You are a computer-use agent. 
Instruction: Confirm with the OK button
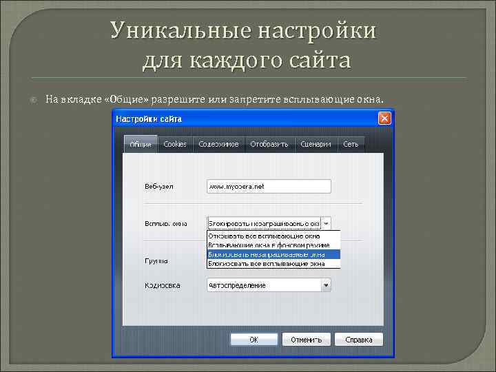pyautogui.click(x=254, y=340)
